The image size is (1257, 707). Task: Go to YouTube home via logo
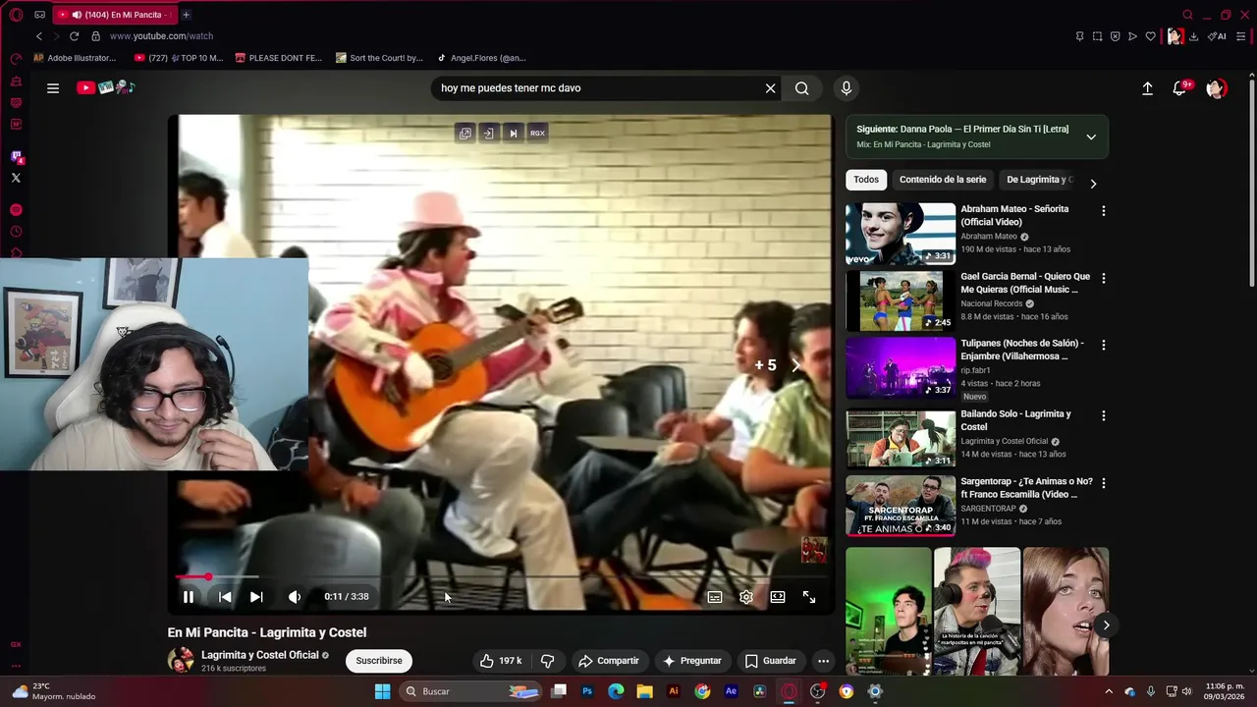(105, 88)
